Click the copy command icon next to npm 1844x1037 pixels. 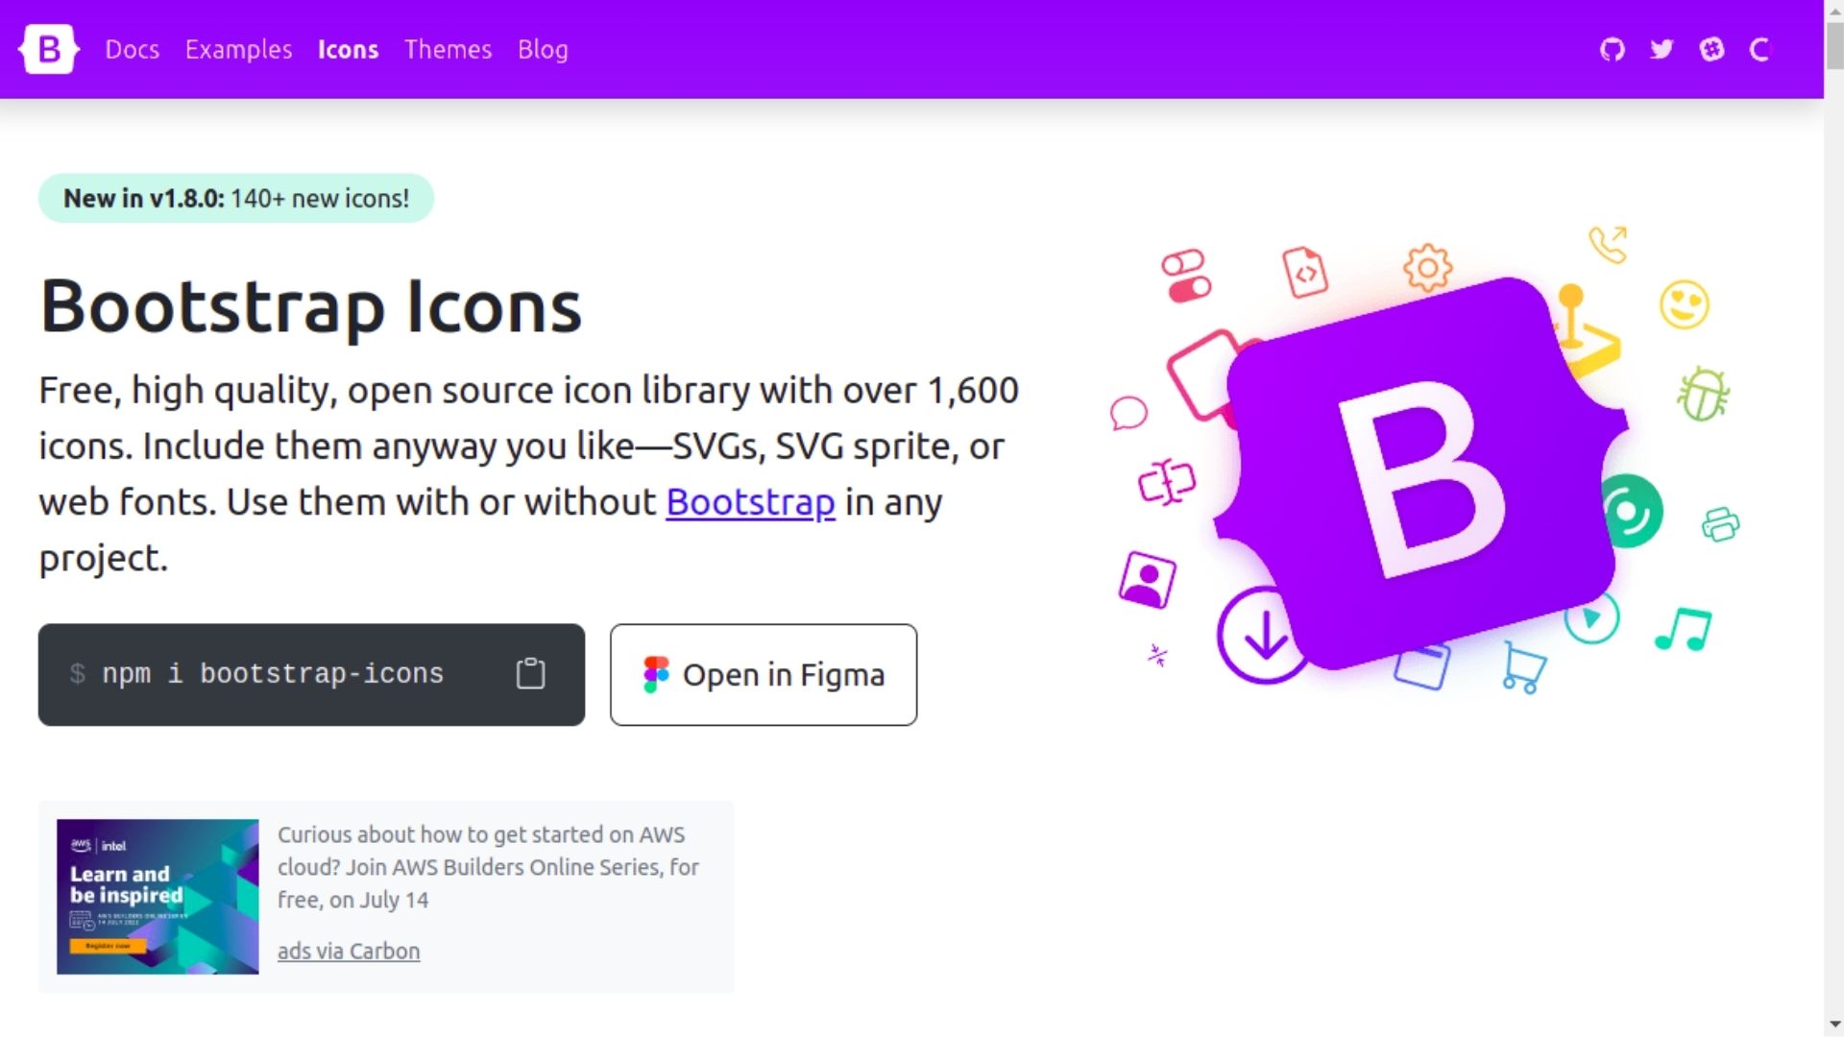[531, 674]
